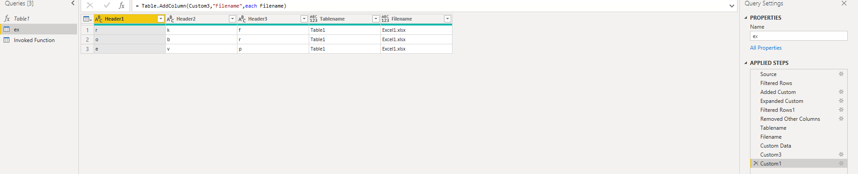Open Header2 column filter dropdown

point(233,19)
